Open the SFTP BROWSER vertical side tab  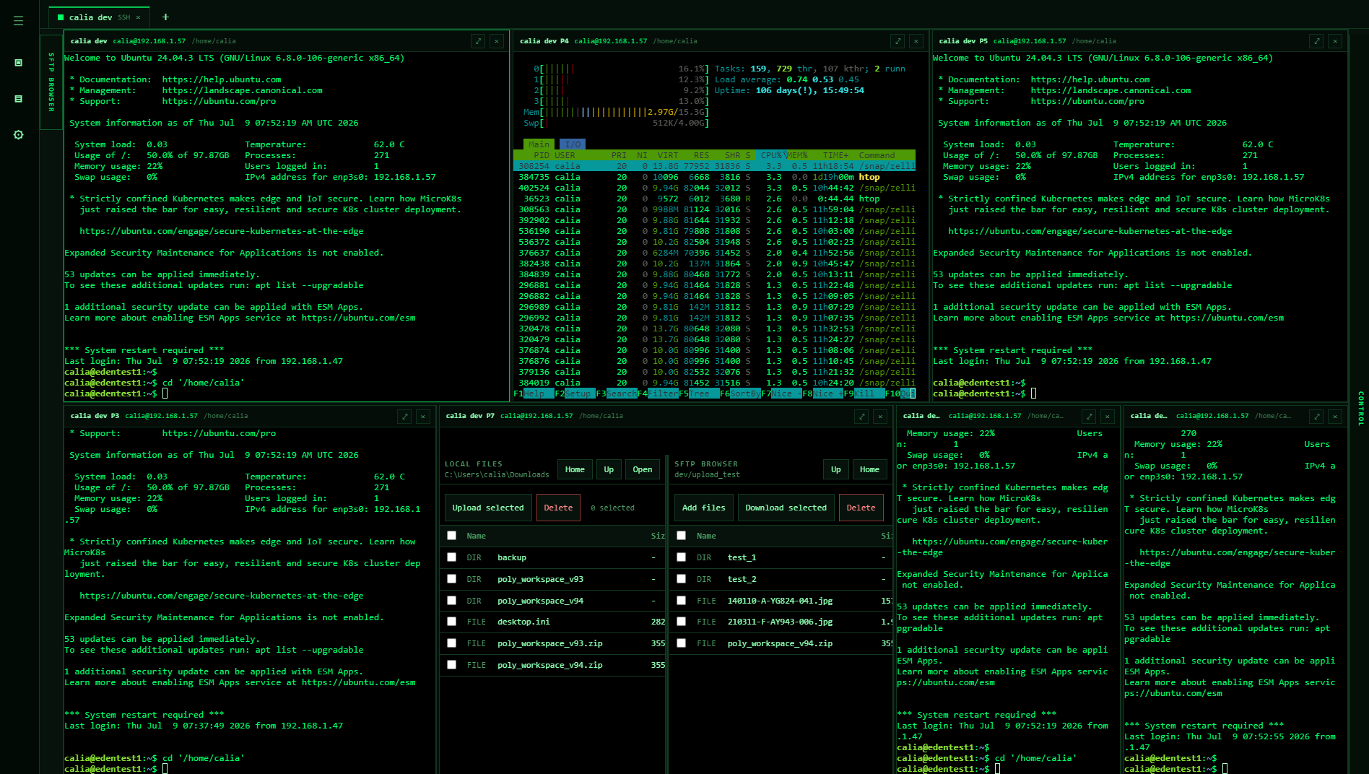[x=51, y=82]
